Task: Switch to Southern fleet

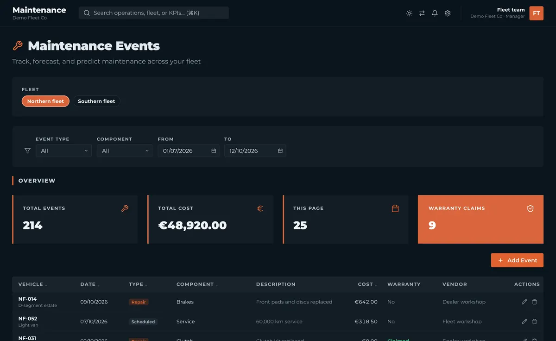Action: (96, 101)
